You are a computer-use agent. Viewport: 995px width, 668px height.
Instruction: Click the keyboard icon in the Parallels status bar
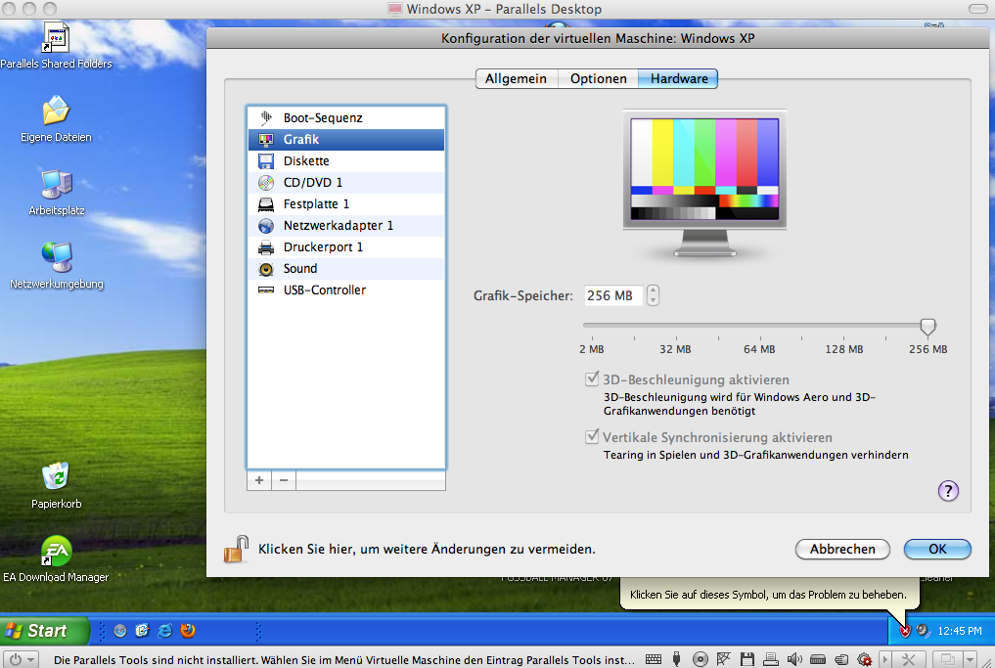[x=653, y=660]
